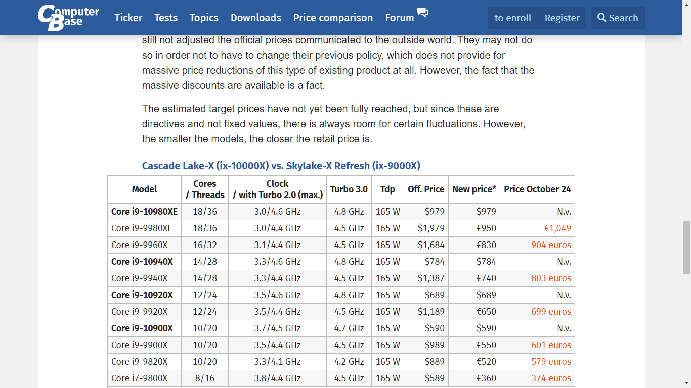Click the Model column header
Image resolution: width=691 pixels, height=388 pixels.
click(x=145, y=189)
